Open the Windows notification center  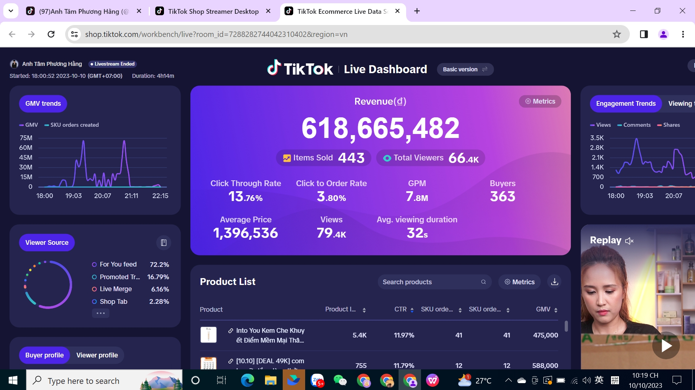[677, 380]
